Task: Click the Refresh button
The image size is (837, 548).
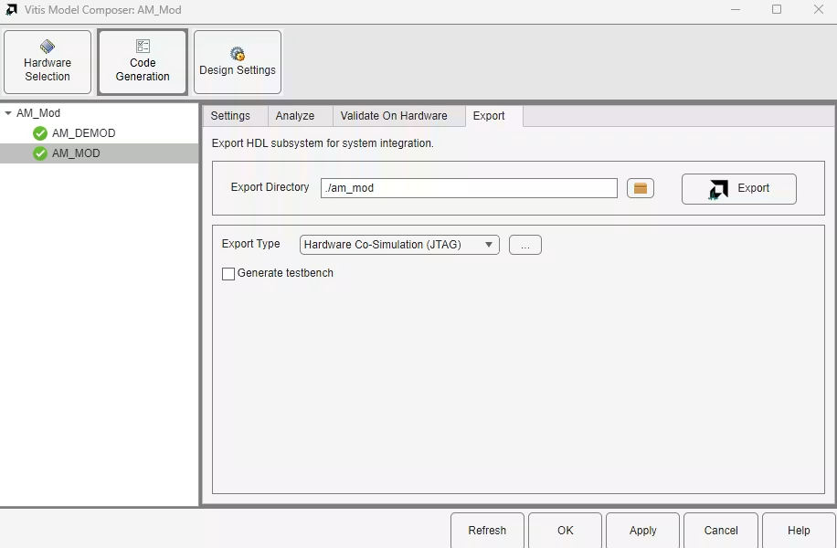Action: 487,531
